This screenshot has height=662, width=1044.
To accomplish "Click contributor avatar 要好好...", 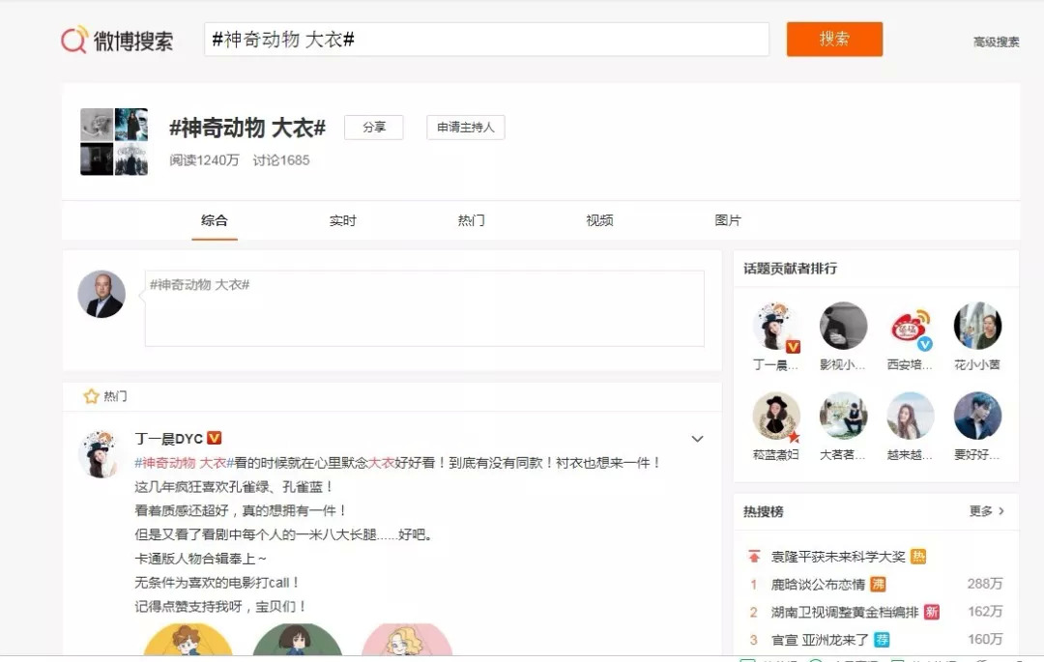I will (977, 416).
